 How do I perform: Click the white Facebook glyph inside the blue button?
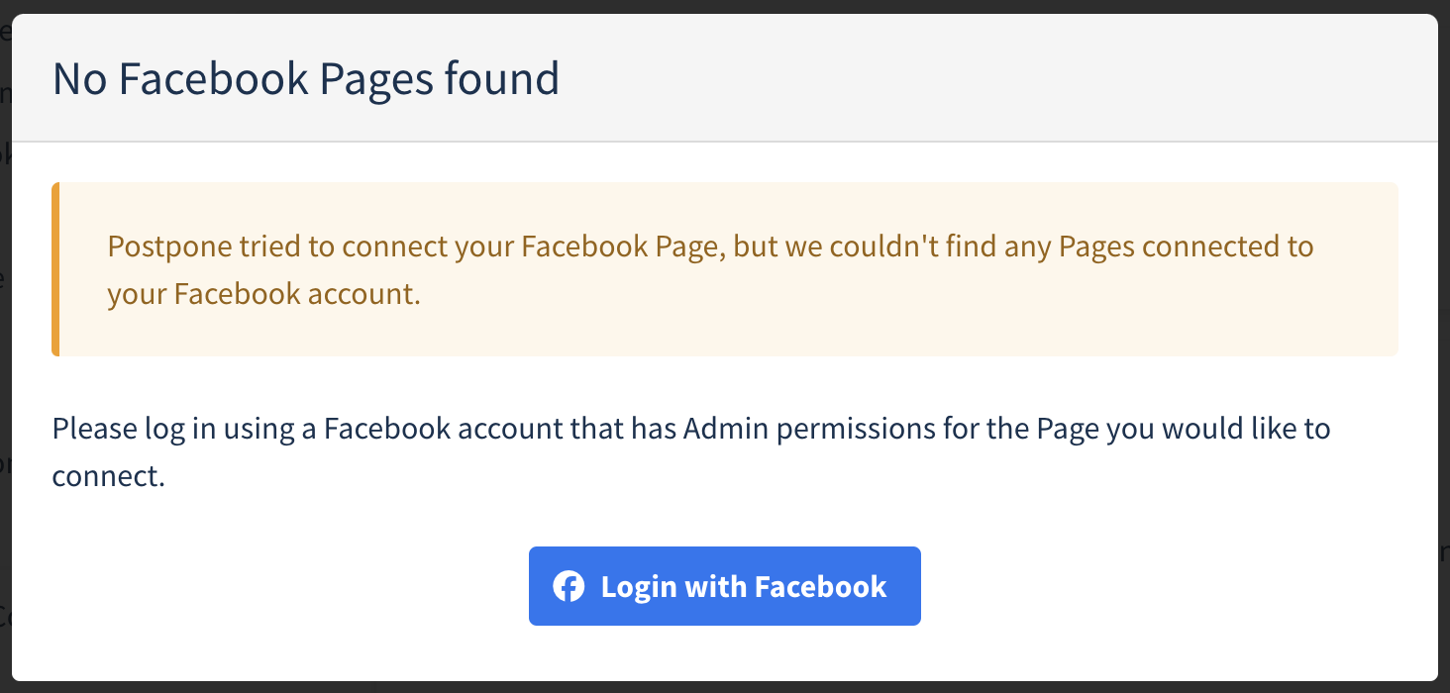click(x=570, y=586)
